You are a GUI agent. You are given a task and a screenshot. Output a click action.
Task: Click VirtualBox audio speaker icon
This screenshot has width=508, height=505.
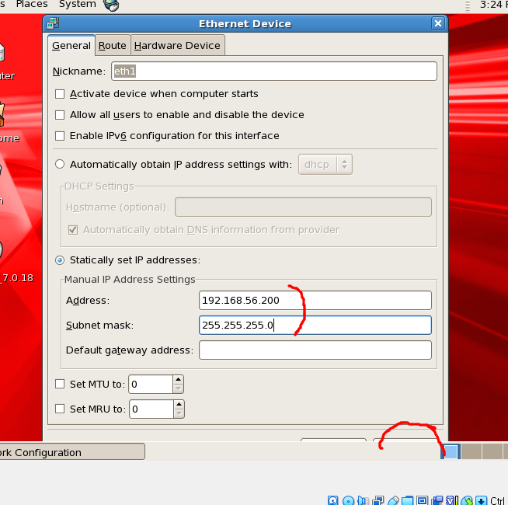point(364,500)
